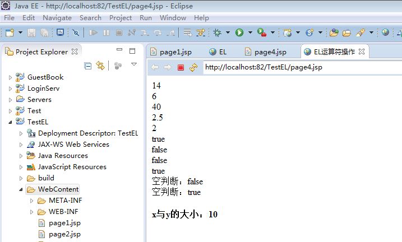Image resolution: width=402 pixels, height=242 pixels.
Task: Open the File menu
Action: point(9,18)
